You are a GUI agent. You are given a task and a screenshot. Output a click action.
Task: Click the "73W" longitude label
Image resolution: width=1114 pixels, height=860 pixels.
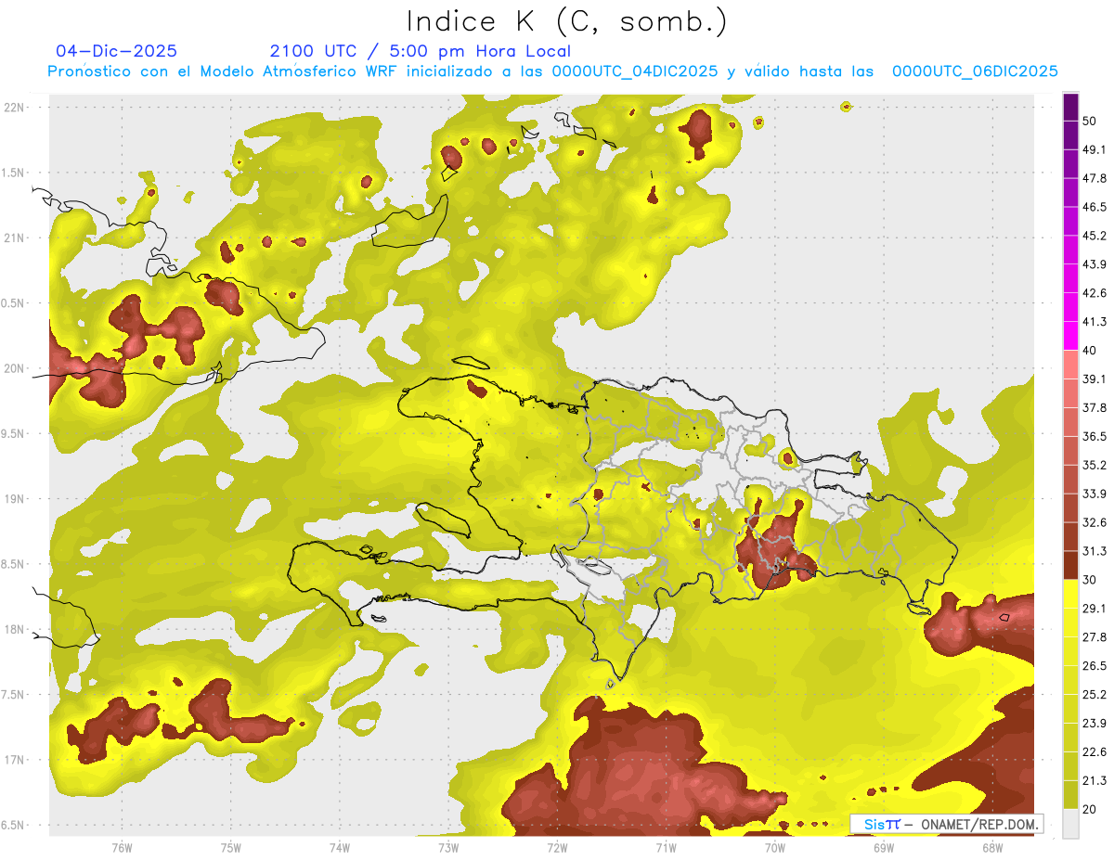point(448,848)
